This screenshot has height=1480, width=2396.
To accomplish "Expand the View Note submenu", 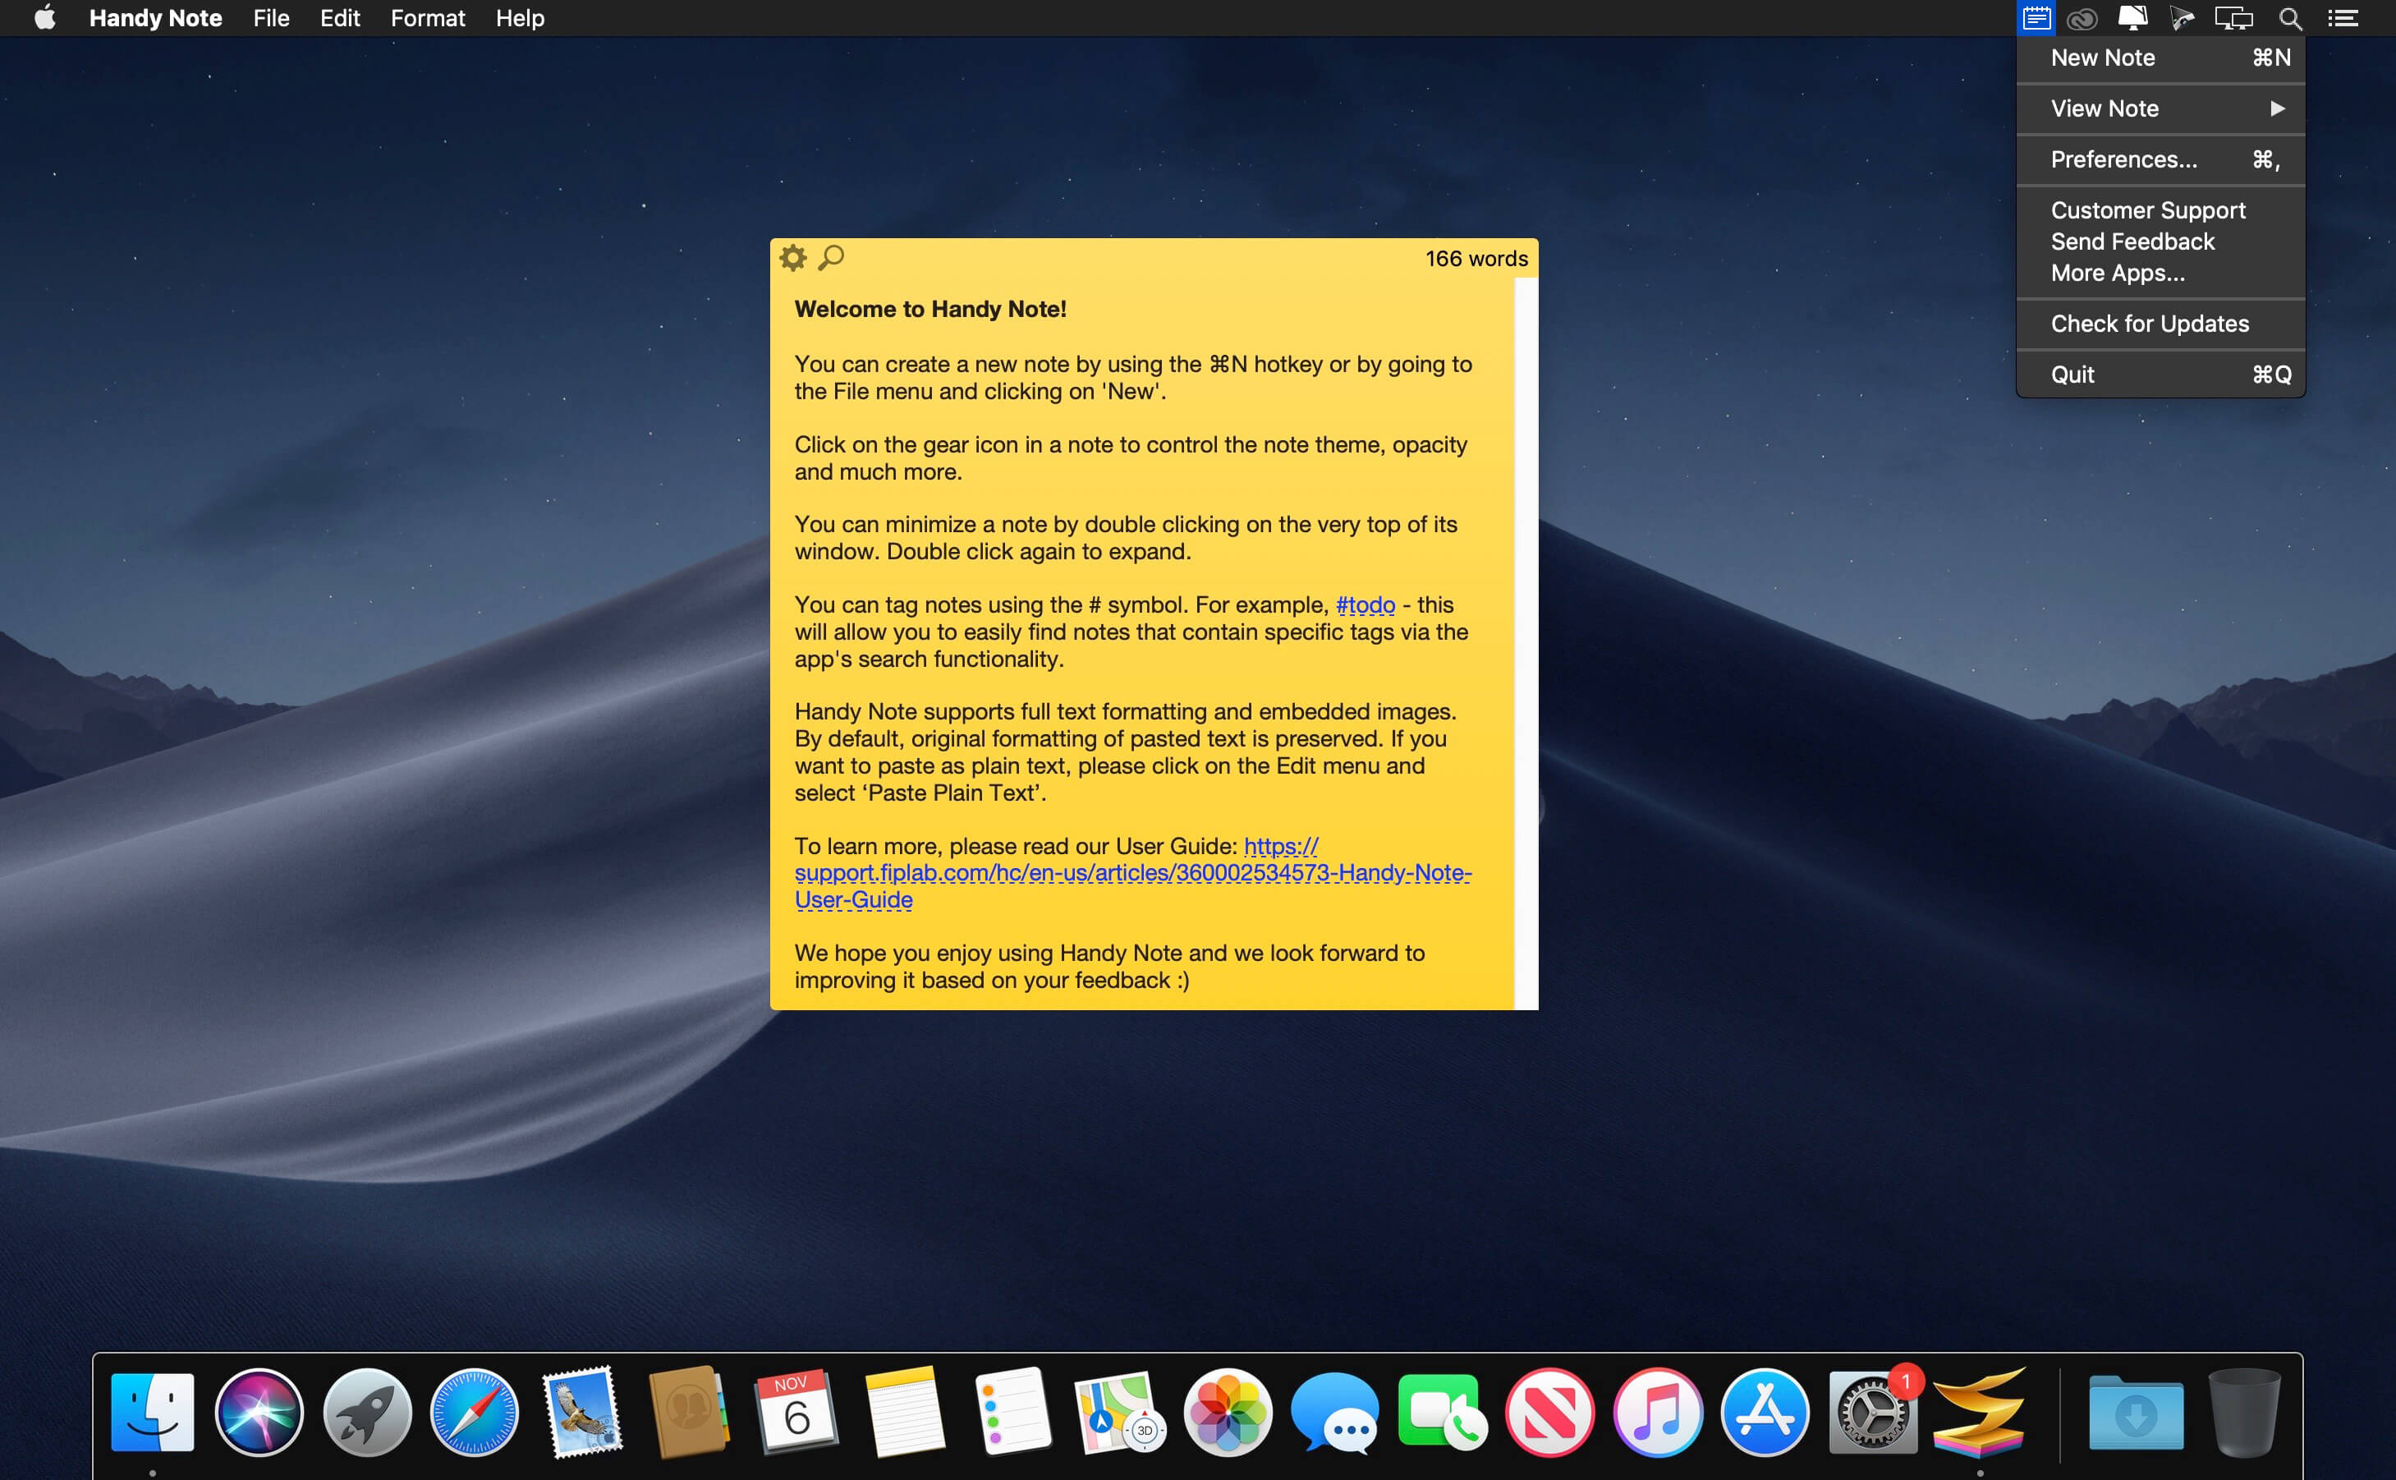I will click(2165, 106).
